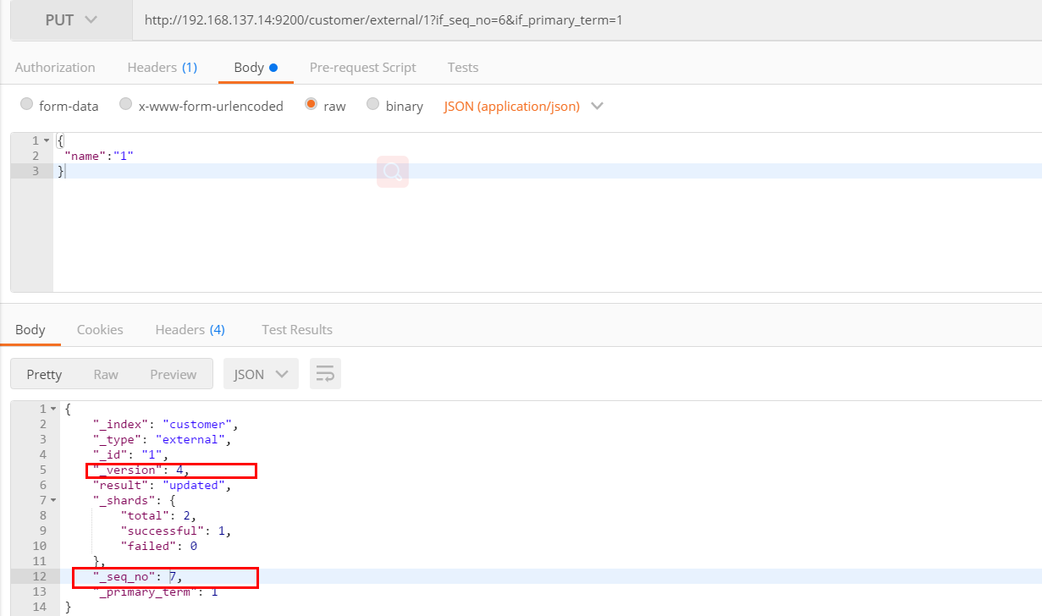Open the PUT method dropdown

[x=71, y=19]
